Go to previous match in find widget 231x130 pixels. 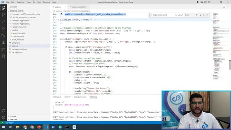[x=196, y=15]
